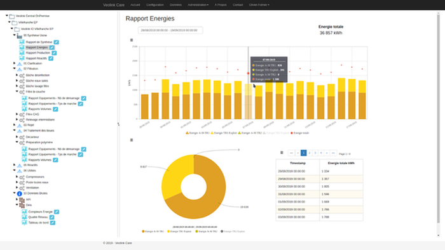Screen dimensions: 445x250
Task: Click edit pencil beside Rapport Energies
Action: 52,48
